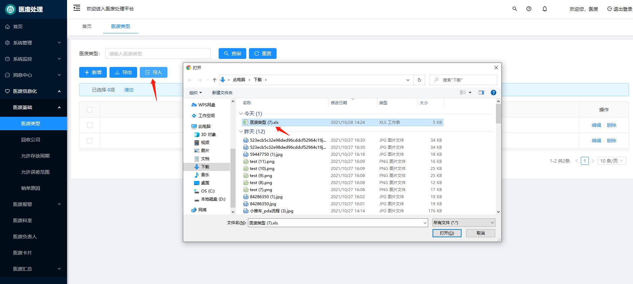Switch to the 医废类型 tab

click(x=121, y=26)
